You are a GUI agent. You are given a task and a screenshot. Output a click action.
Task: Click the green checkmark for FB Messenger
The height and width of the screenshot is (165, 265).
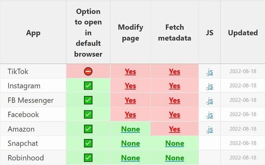88,100
